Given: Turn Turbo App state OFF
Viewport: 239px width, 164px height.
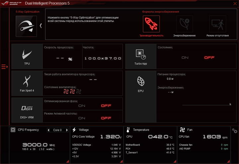Looking at the screenshot, I should click(209, 58).
